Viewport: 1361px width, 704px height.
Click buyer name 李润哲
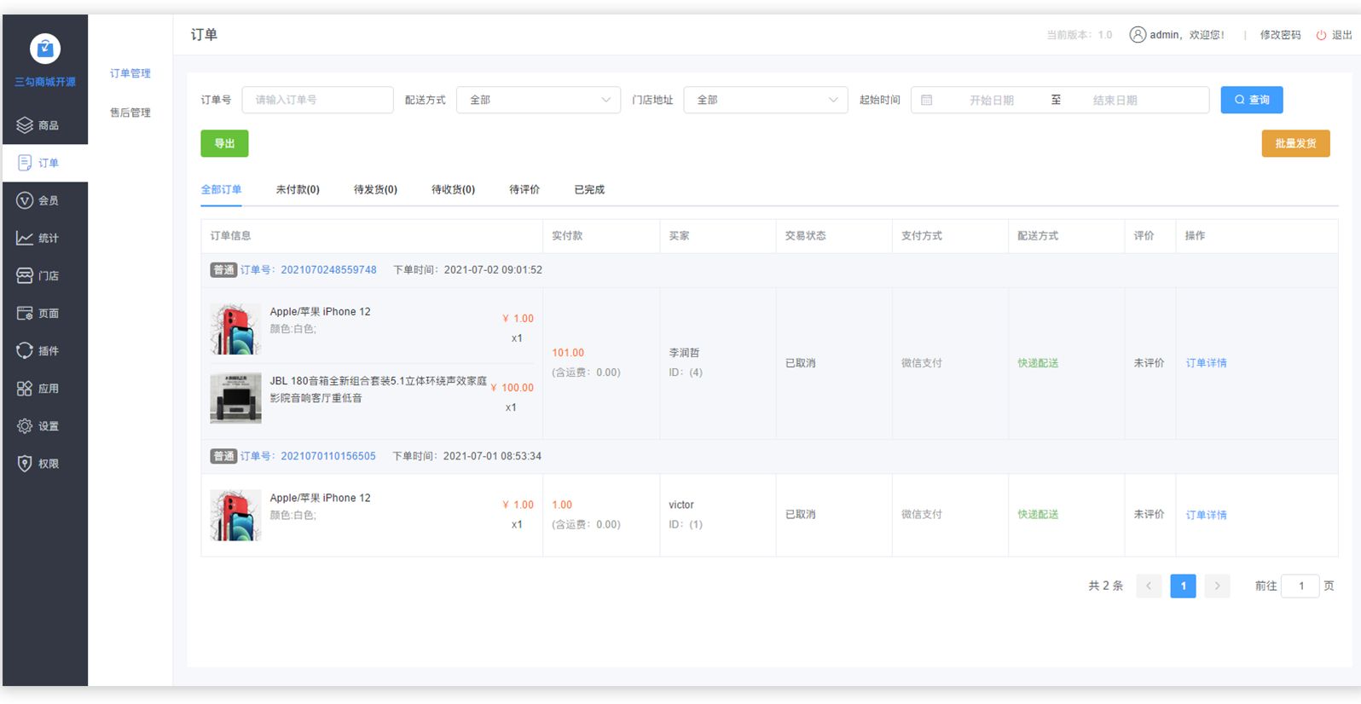pos(684,353)
